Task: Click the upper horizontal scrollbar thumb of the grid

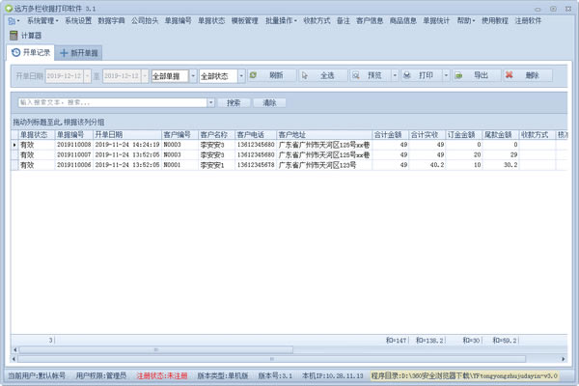Action: [156, 349]
